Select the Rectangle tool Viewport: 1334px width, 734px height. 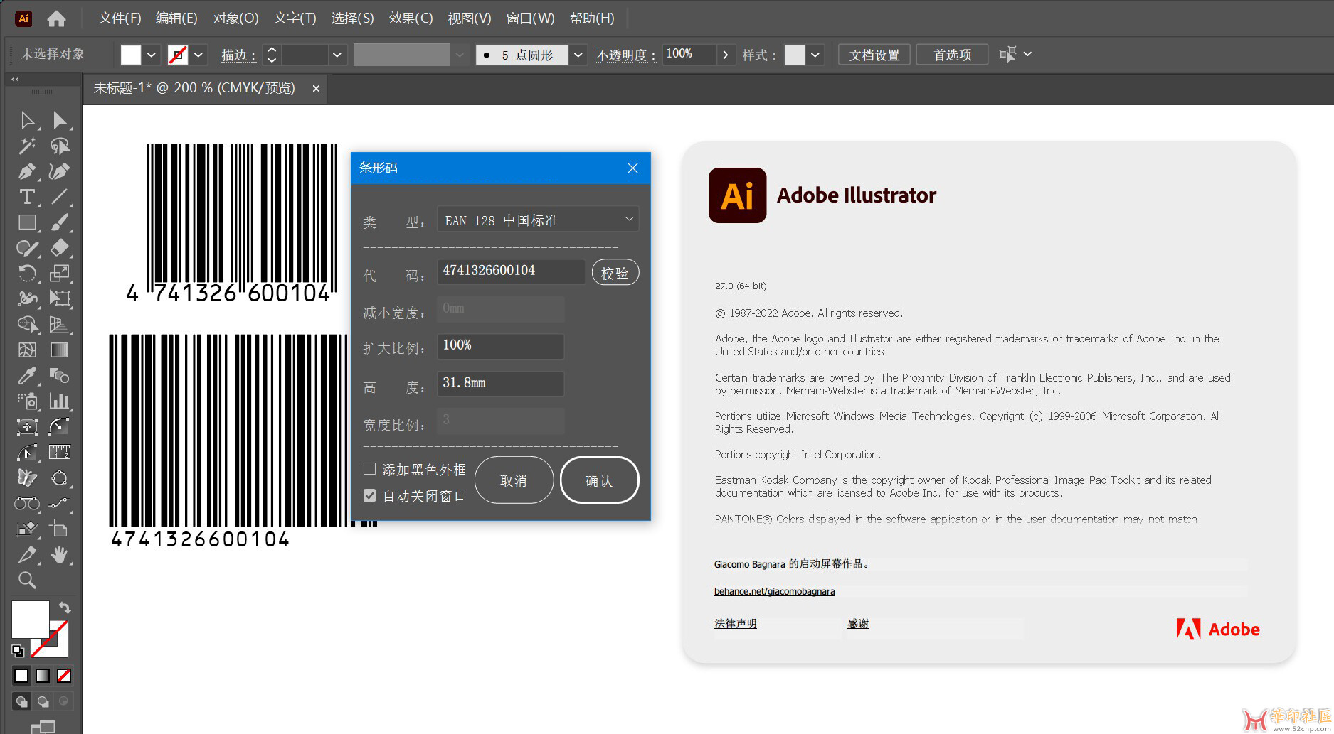27,222
